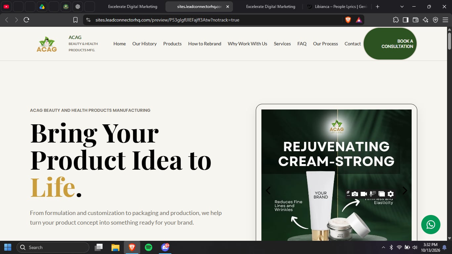Open the Windows Start menu
Viewport: 452px width, 254px height.
point(8,247)
